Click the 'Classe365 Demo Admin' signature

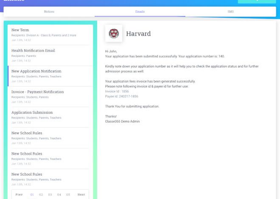[x=122, y=122]
